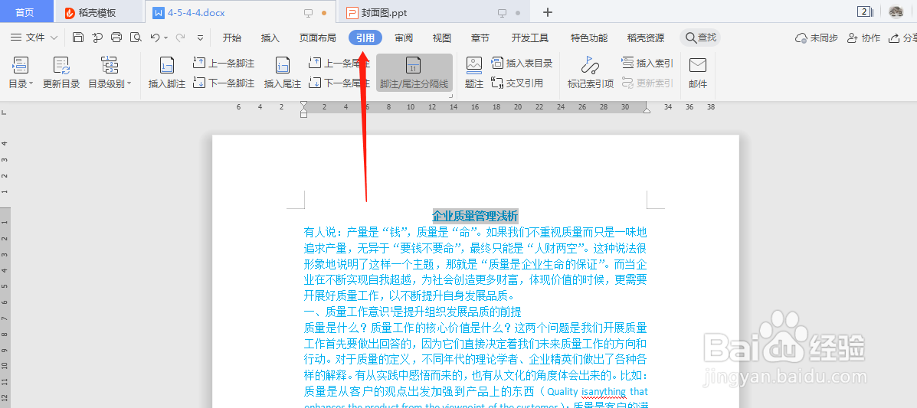Click the document title 企业质量管理浅析
This screenshot has height=408, width=917.
[475, 216]
